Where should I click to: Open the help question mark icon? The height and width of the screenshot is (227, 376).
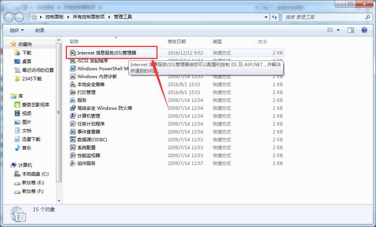(x=364, y=30)
